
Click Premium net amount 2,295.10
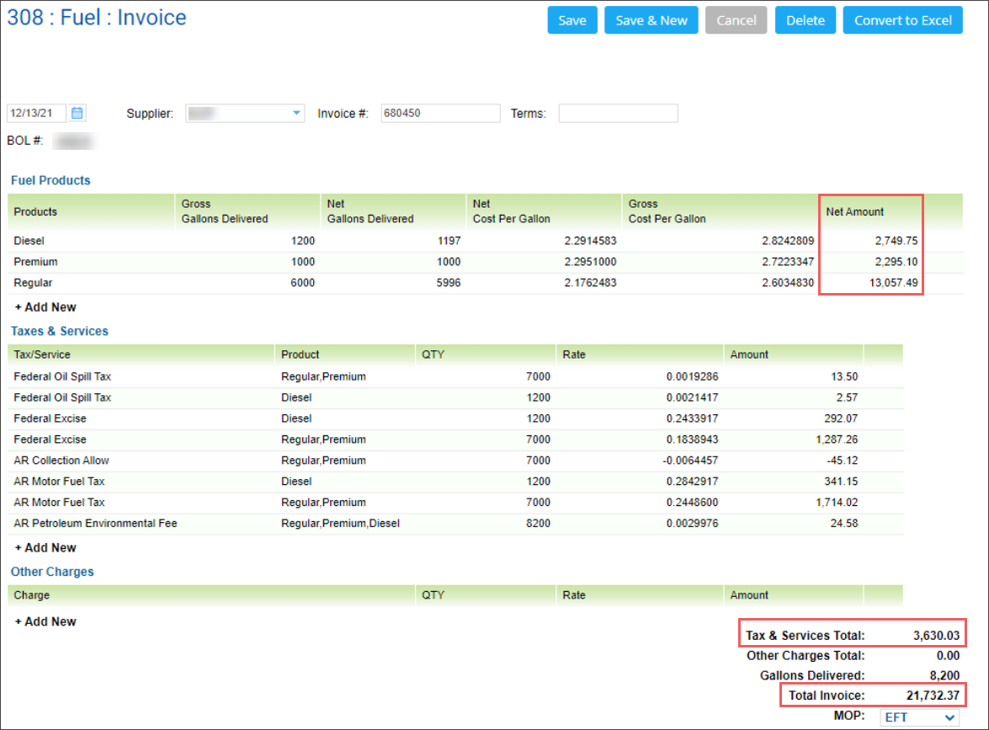point(896,262)
